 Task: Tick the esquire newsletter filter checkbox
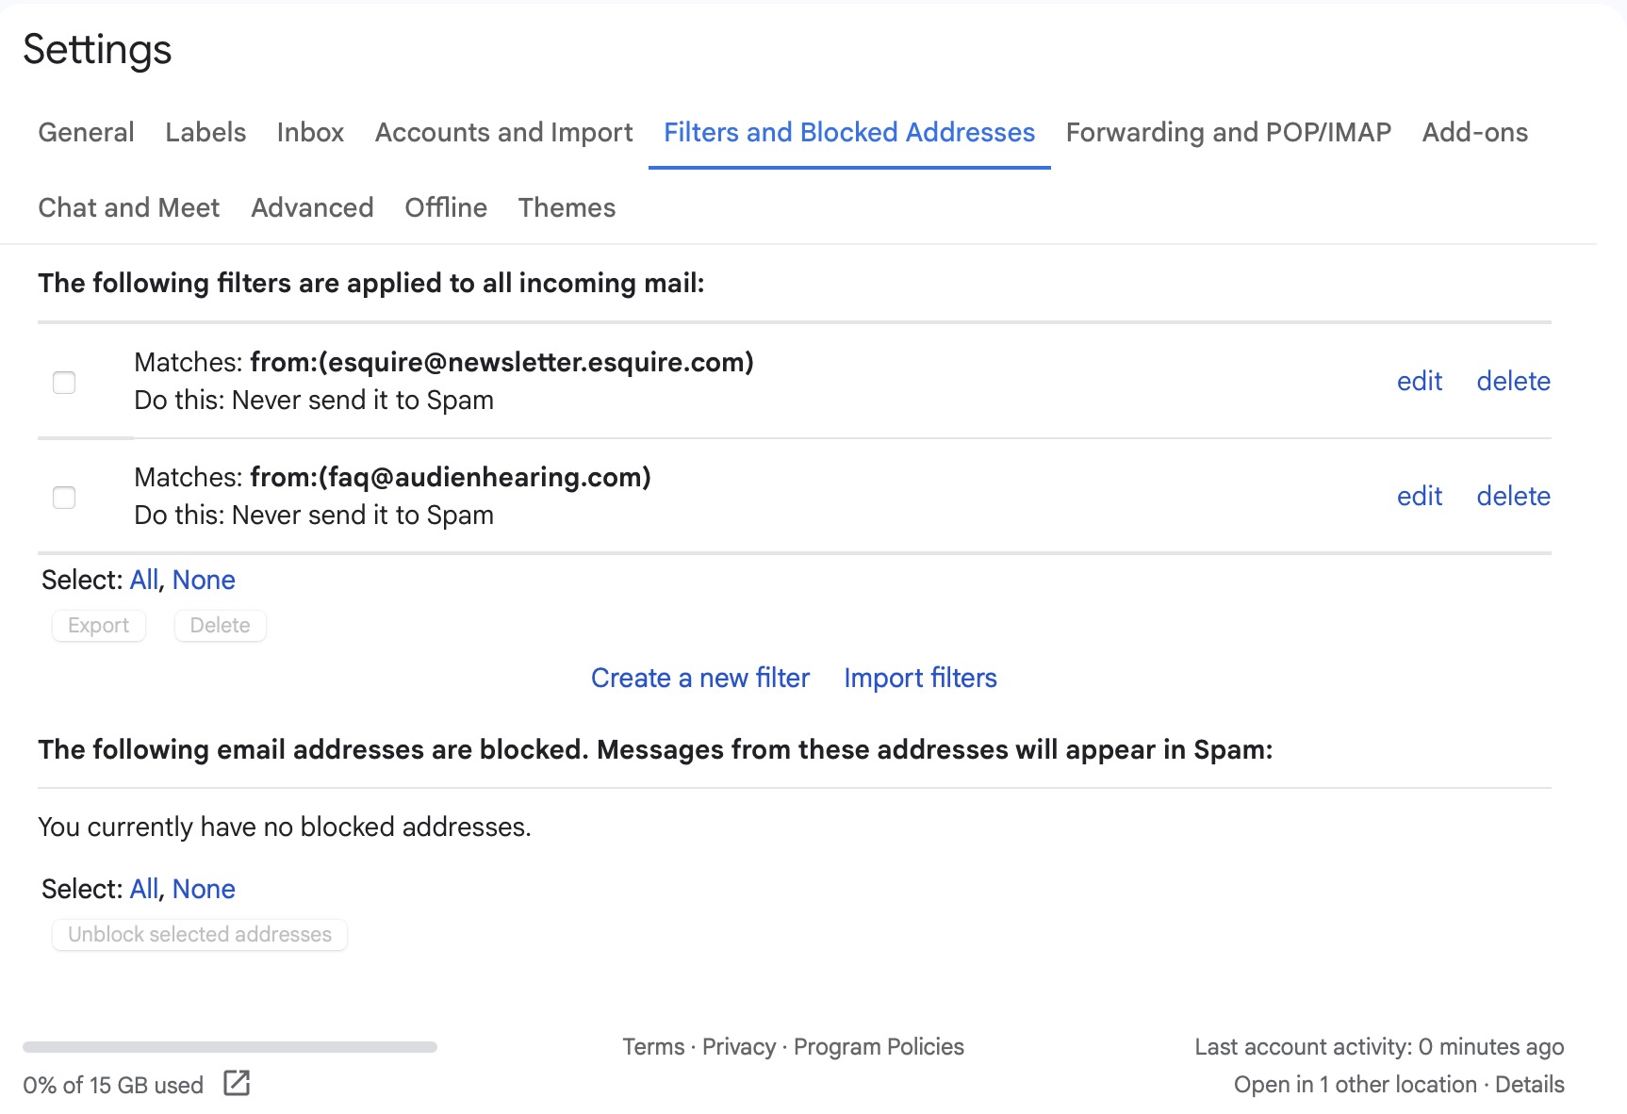coord(64,382)
